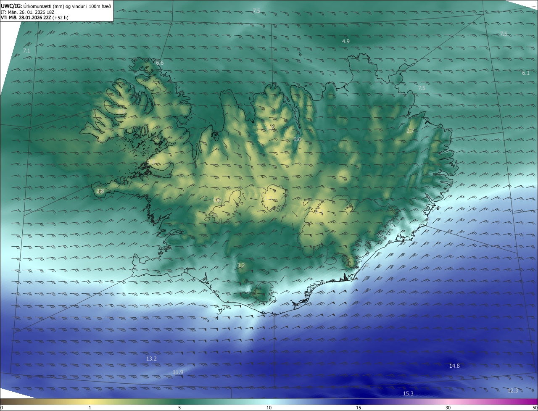Click the map value label 4.9
The width and height of the screenshot is (538, 411).
coord(346,41)
